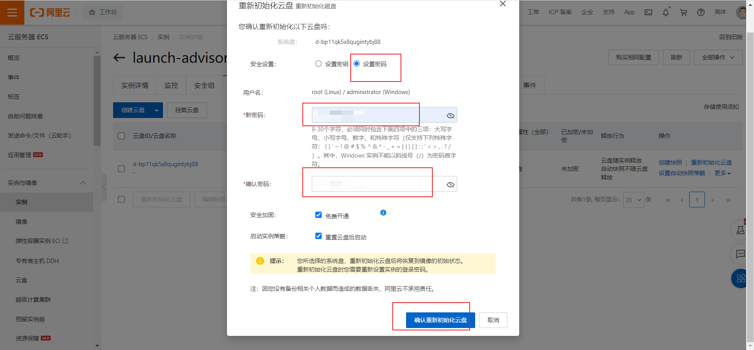Open 概览 in the sidebar
The image size is (754, 350).
coord(14,58)
